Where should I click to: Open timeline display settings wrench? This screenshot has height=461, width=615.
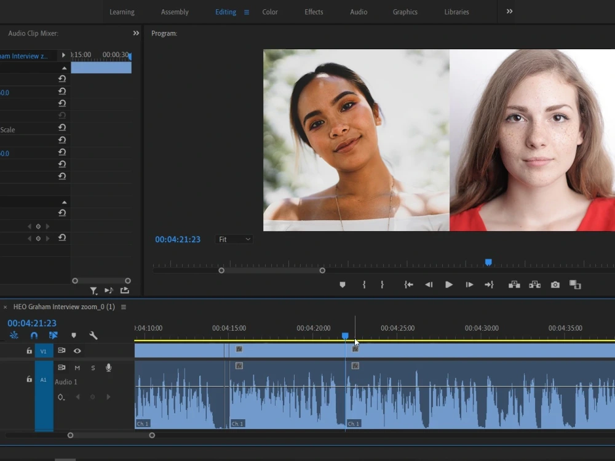pos(93,335)
